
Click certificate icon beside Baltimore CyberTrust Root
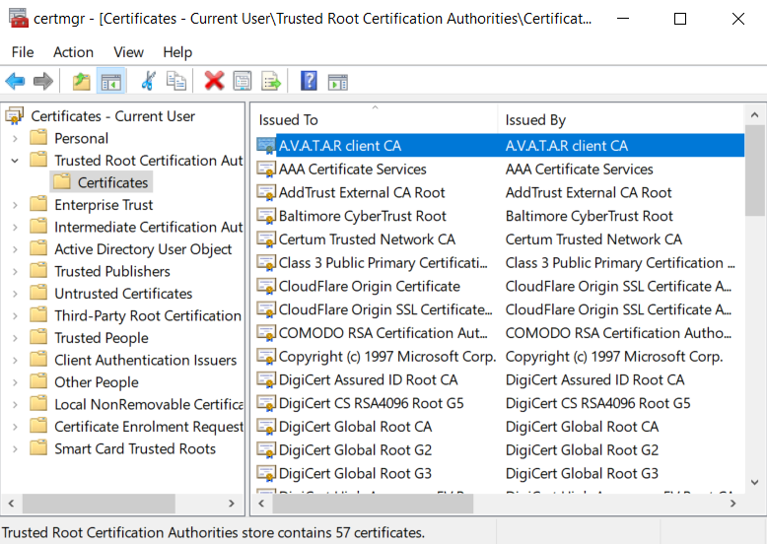pos(266,216)
